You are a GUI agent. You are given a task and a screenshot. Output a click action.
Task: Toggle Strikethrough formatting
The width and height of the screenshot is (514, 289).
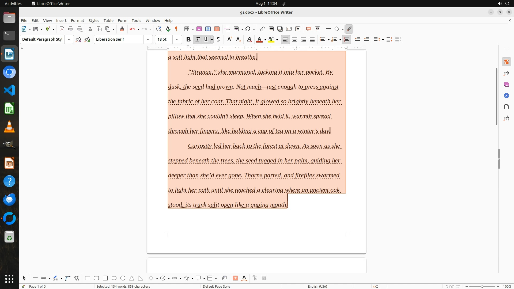(x=218, y=39)
